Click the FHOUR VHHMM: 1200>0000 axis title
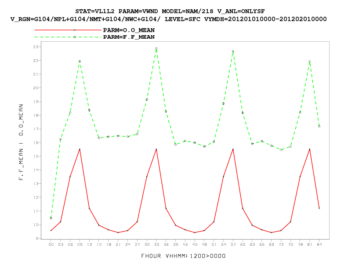Image resolution: width=348 pixels, height=269 pixels. click(183, 256)
